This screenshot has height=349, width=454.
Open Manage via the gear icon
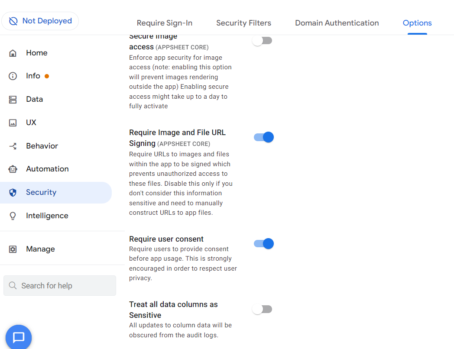tap(13, 249)
